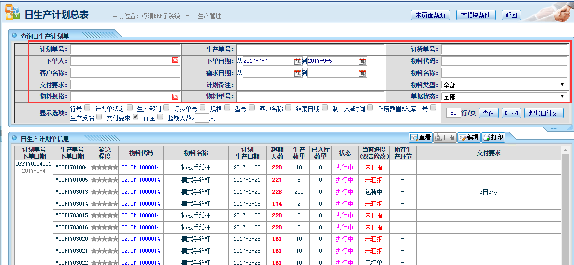This screenshot has width=574, height=265.
Task: Click the 增加日计划 button
Action: (543, 113)
